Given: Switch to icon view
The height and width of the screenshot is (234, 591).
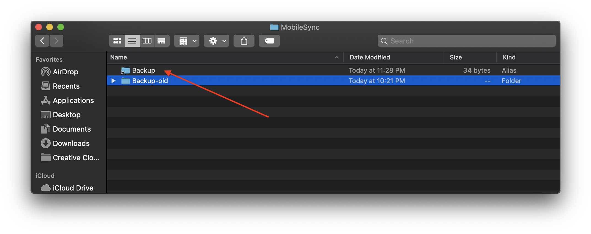Looking at the screenshot, I should pos(117,41).
